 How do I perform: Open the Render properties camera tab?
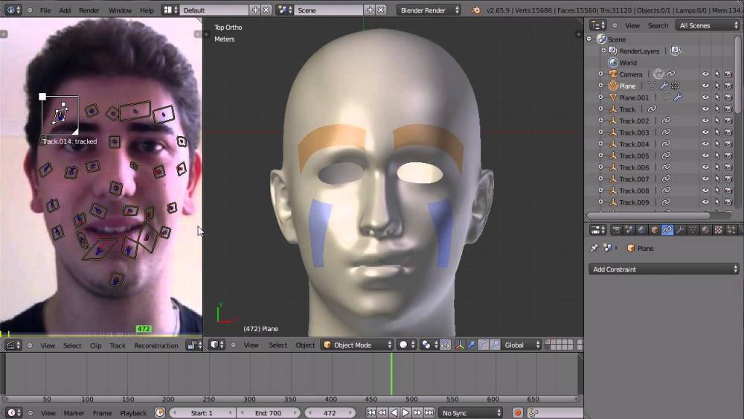tap(617, 230)
